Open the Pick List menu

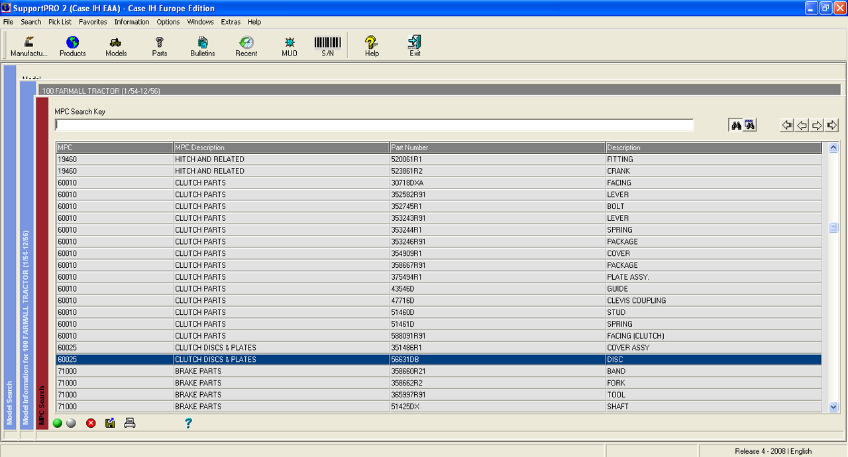[60, 22]
